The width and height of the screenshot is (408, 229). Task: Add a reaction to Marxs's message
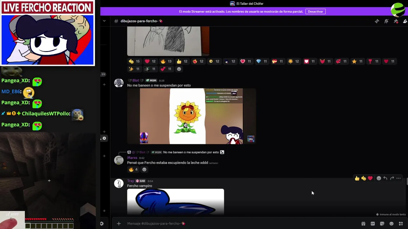[144, 170]
